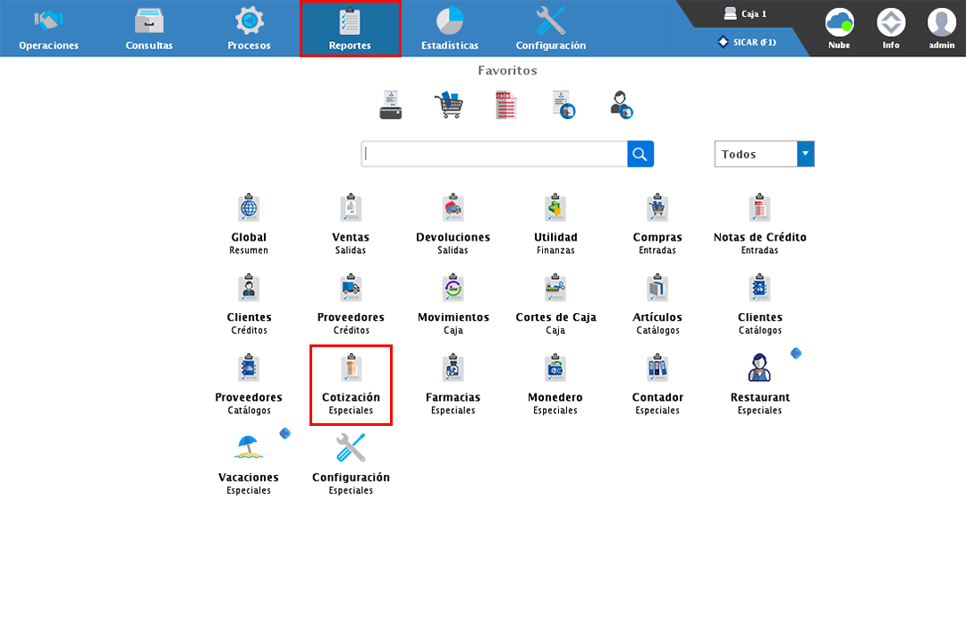Screen dimensions: 966x620
Task: Open the admin user profile
Action: tap(941, 28)
